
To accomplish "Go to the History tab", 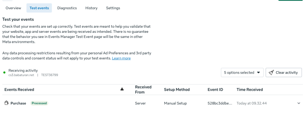I will click(91, 8).
